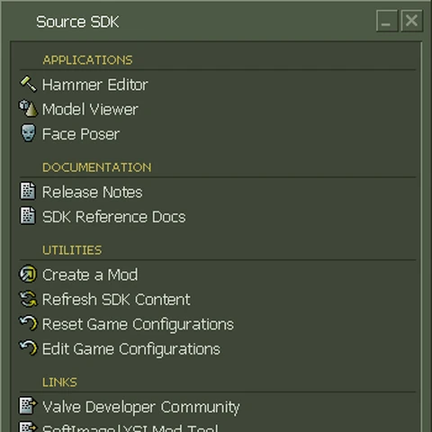Click the Valve Developer Community link icon
Image resolution: width=432 pixels, height=432 pixels.
click(28, 406)
